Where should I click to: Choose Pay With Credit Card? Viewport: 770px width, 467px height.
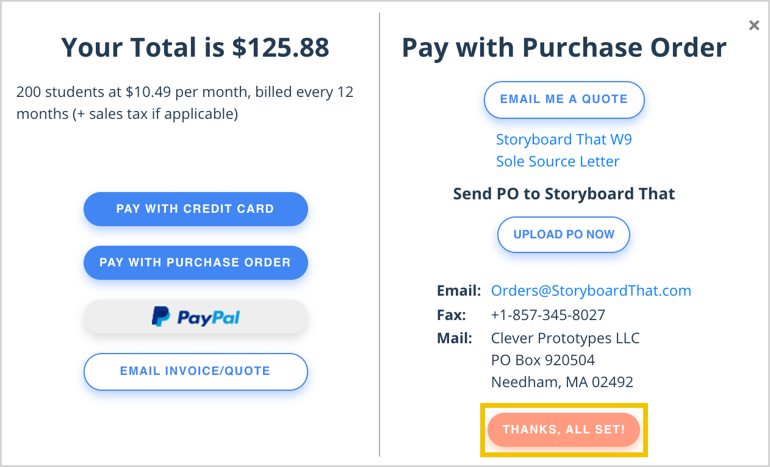coord(195,209)
